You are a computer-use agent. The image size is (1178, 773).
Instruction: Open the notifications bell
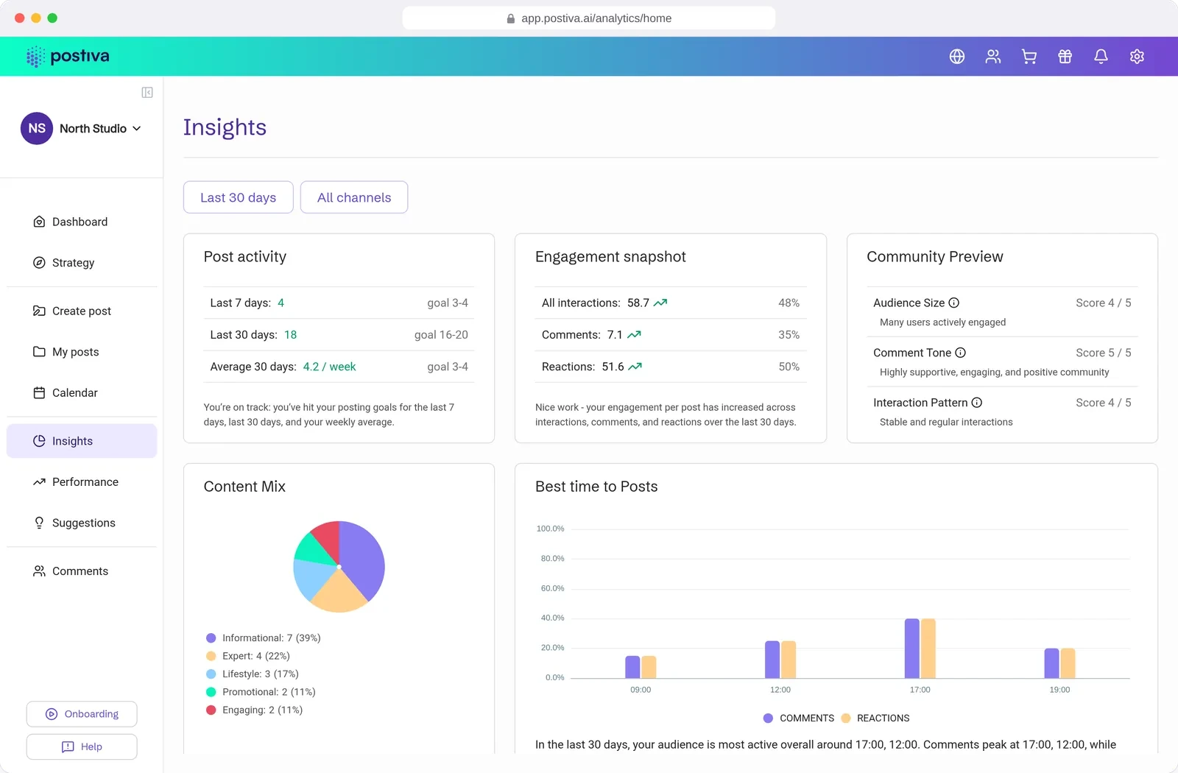point(1101,57)
